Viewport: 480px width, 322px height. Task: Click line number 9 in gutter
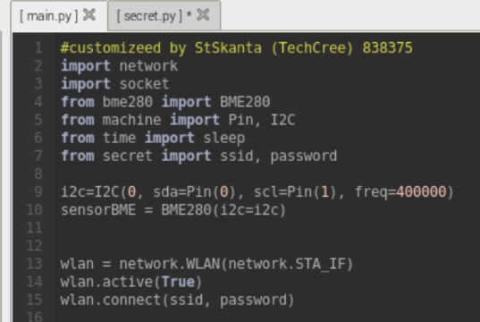click(x=38, y=191)
